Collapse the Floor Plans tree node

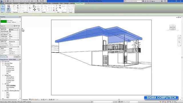click(3, 65)
